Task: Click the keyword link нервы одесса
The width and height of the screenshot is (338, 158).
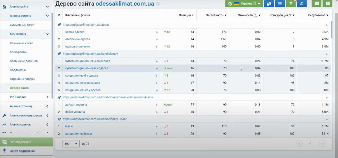Action: tap(75, 32)
